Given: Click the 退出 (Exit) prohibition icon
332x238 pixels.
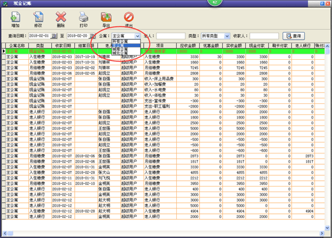Looking at the screenshot, I should coord(129,17).
